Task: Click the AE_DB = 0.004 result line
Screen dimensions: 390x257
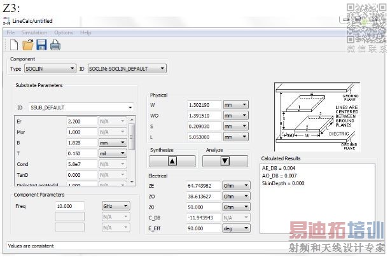Action: click(x=279, y=168)
